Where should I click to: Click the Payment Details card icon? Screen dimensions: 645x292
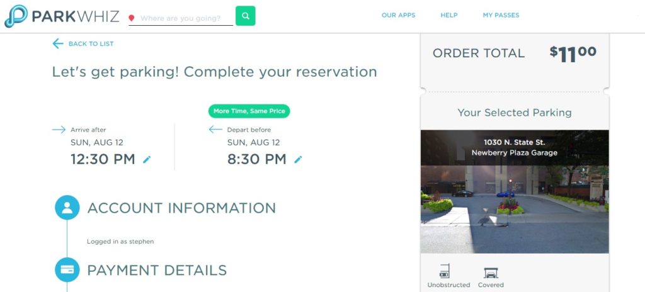67,270
